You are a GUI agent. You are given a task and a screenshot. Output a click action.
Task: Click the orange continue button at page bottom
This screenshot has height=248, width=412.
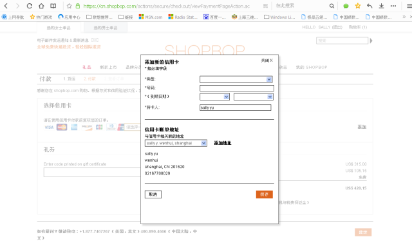coord(363,232)
